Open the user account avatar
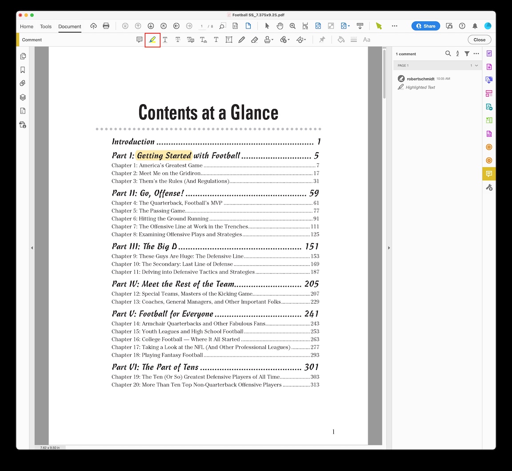 click(x=488, y=26)
